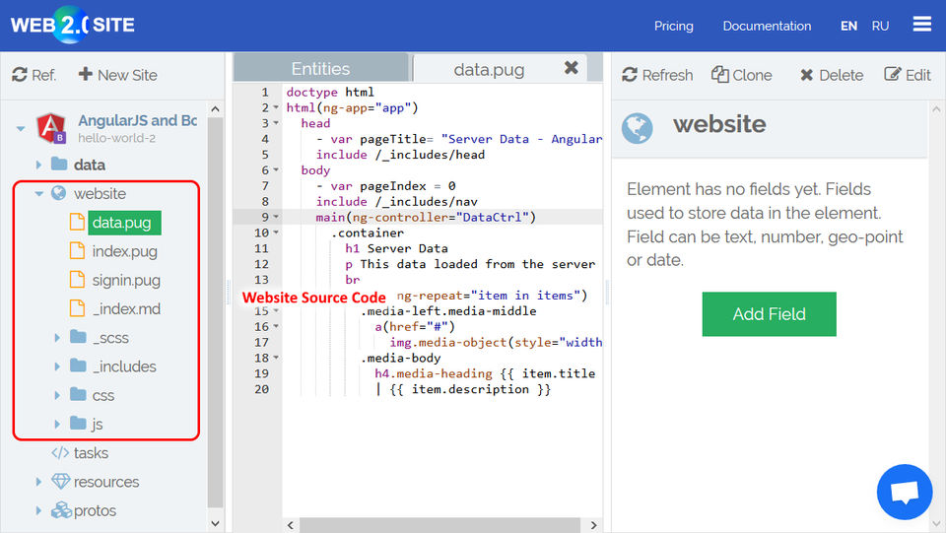
Task: Open the chat bubble widget
Action: [x=905, y=492]
